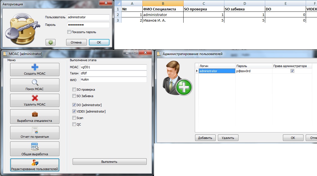The height and width of the screenshot is (176, 317).
Task: Click the MOAC window title icon
Action: [x=5, y=54]
